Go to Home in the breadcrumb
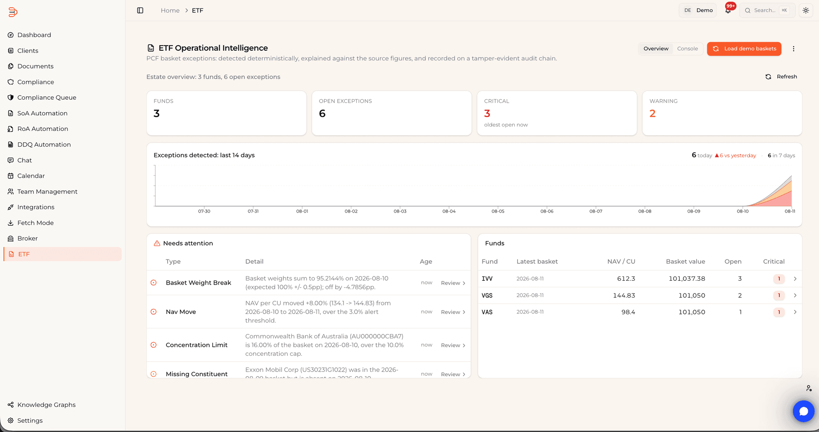819x432 pixels. [170, 10]
